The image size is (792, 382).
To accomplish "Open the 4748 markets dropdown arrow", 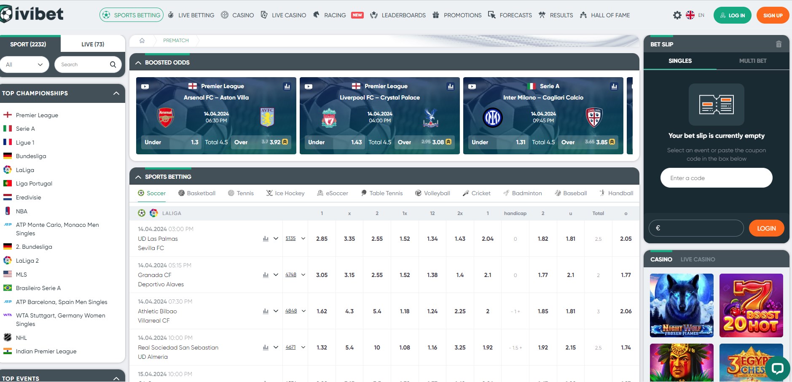I will 303,275.
